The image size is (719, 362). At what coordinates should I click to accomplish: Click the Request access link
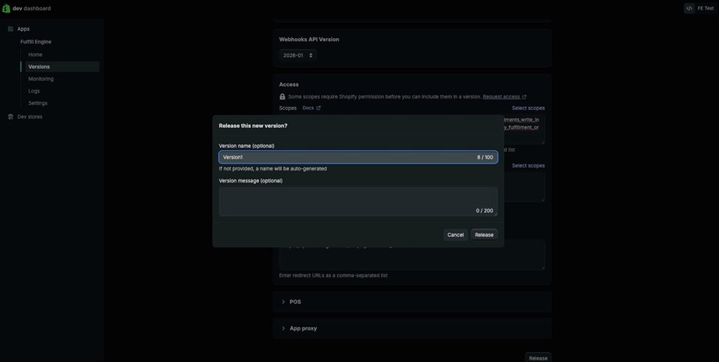click(x=501, y=97)
